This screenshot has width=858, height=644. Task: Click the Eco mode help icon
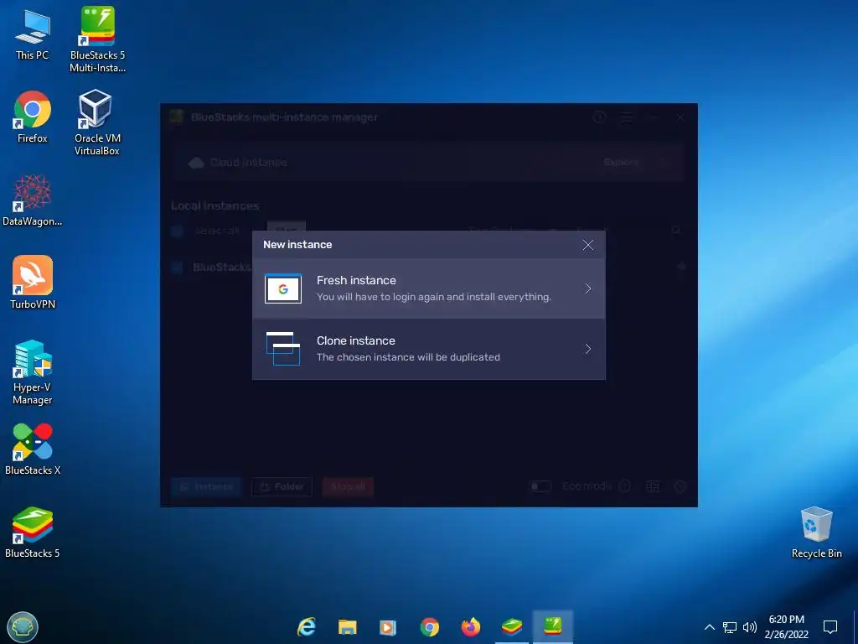tap(625, 486)
